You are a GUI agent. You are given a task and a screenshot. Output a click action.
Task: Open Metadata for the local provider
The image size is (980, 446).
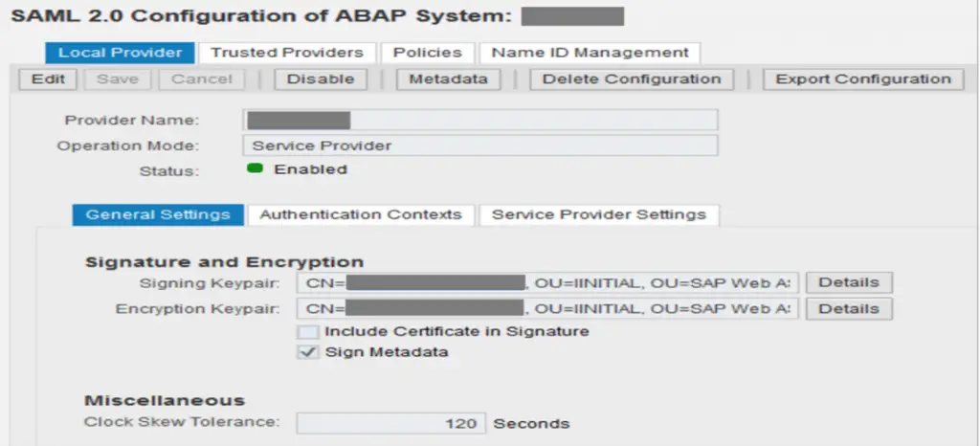coord(448,79)
